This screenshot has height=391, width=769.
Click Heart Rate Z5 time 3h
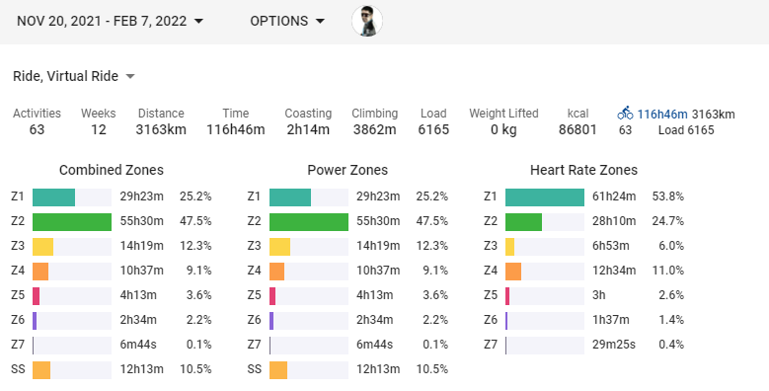tap(599, 295)
